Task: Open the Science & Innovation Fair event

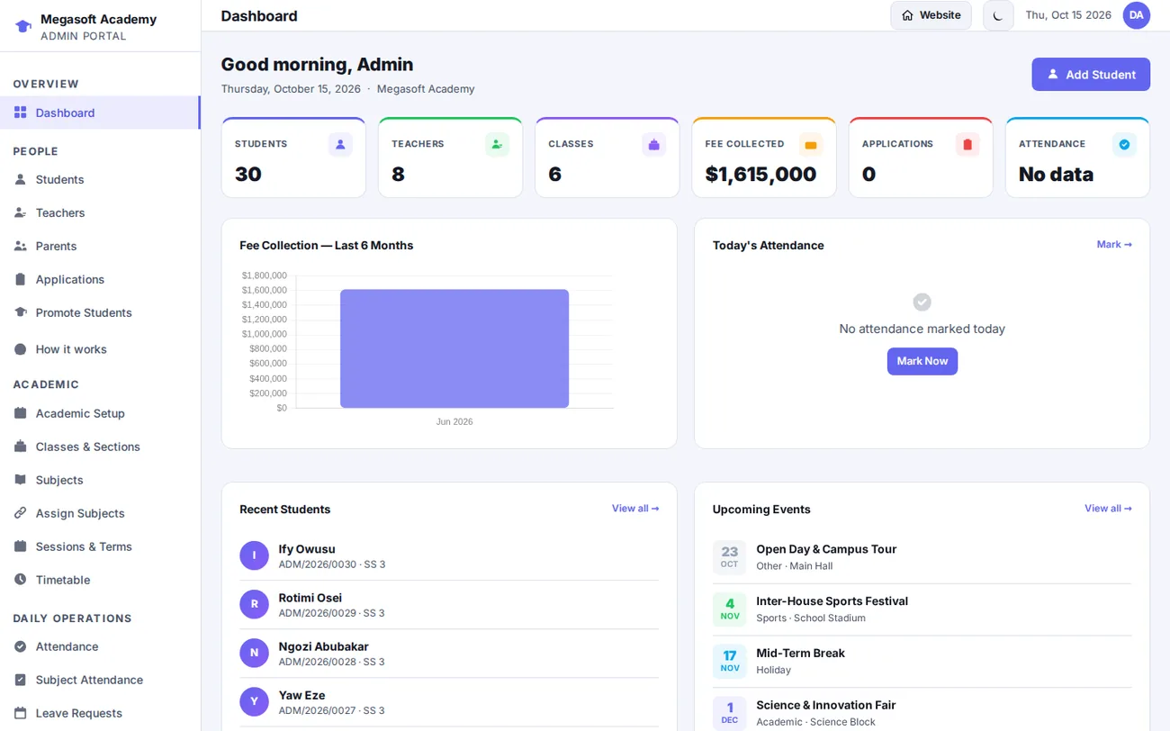Action: pos(922,713)
